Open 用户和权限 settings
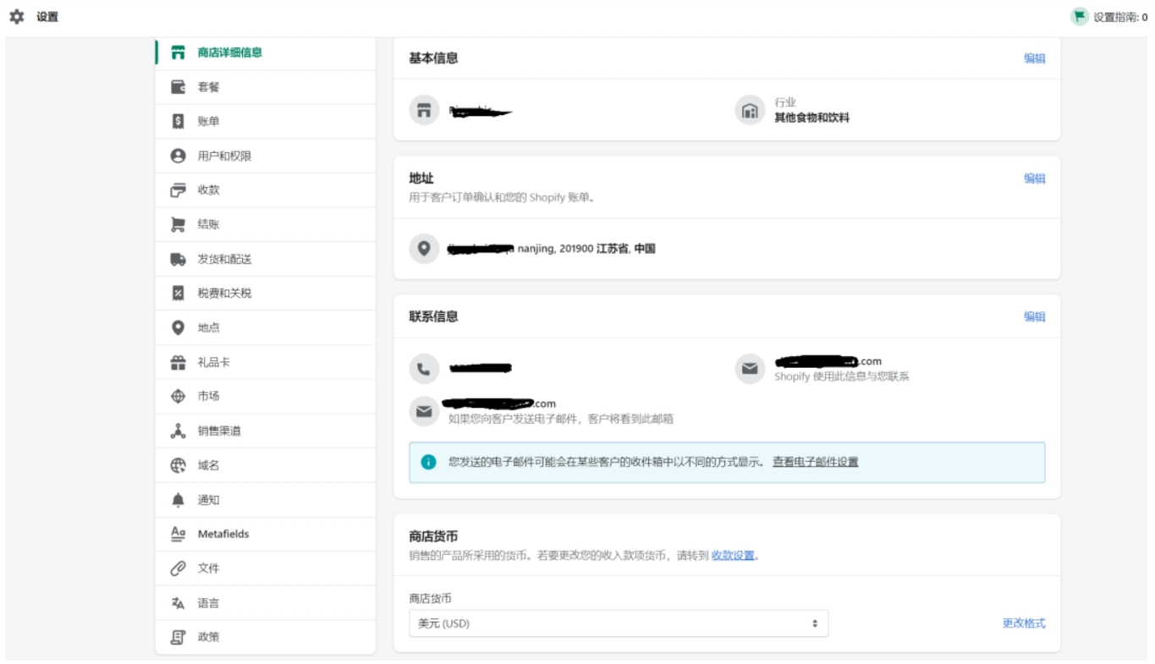 click(x=266, y=156)
